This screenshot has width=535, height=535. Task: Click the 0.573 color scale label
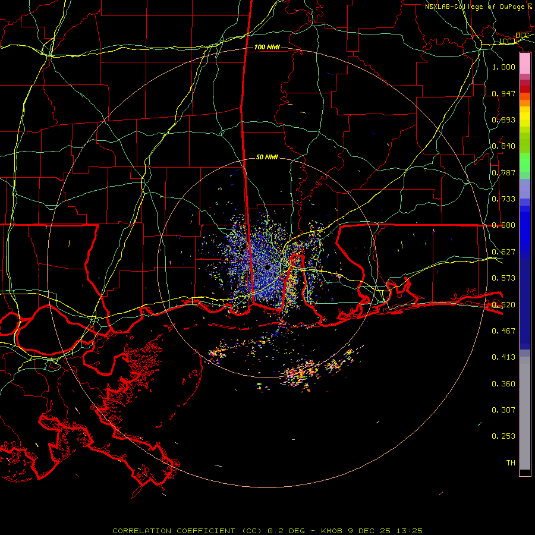(x=503, y=278)
